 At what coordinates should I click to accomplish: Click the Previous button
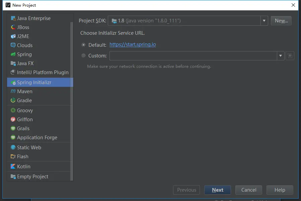coord(186,190)
